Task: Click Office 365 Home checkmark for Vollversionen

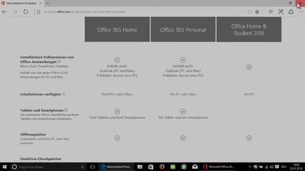Action: tap(117, 60)
